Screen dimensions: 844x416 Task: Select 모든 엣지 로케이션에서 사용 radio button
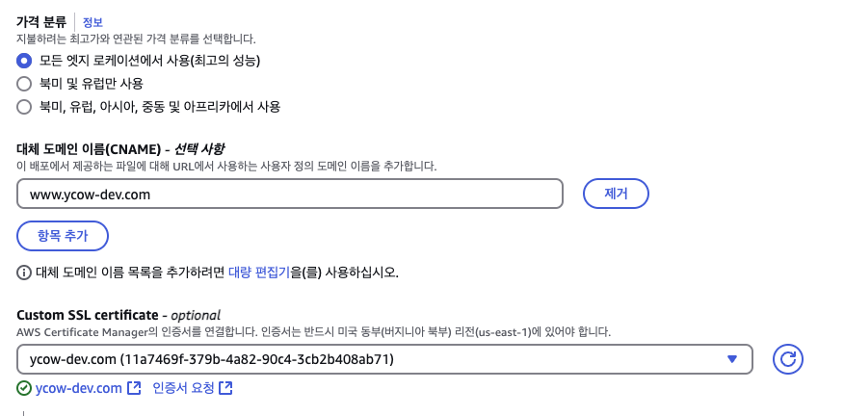[24, 61]
